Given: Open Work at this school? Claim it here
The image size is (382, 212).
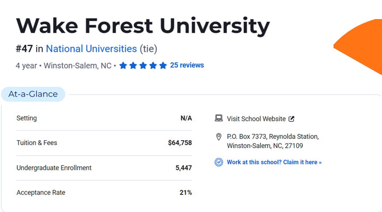Looking at the screenshot, I should (274, 162).
